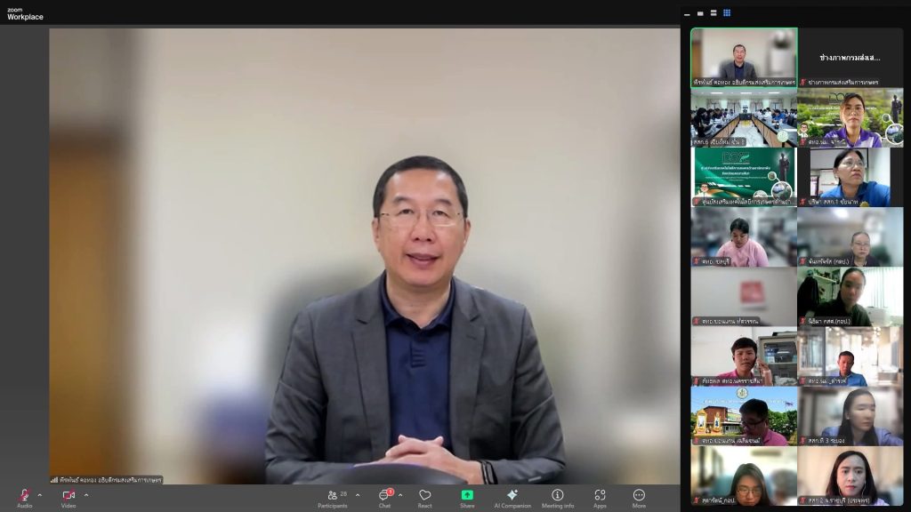This screenshot has width=911, height=512.
Task: Expand the audio options arrow
Action: coord(39,495)
